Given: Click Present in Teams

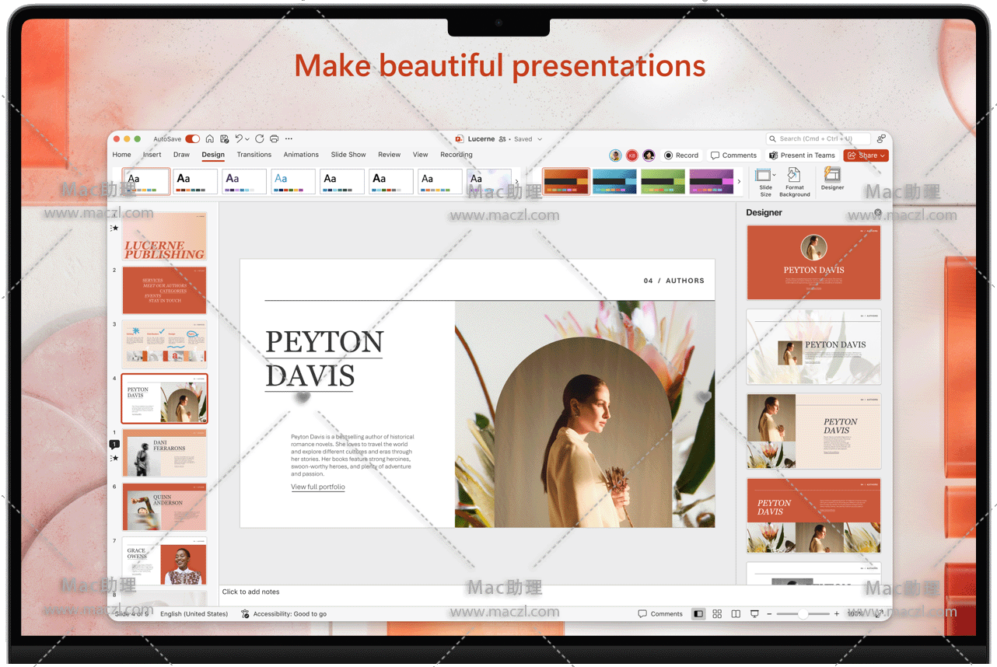Looking at the screenshot, I should coord(802,155).
